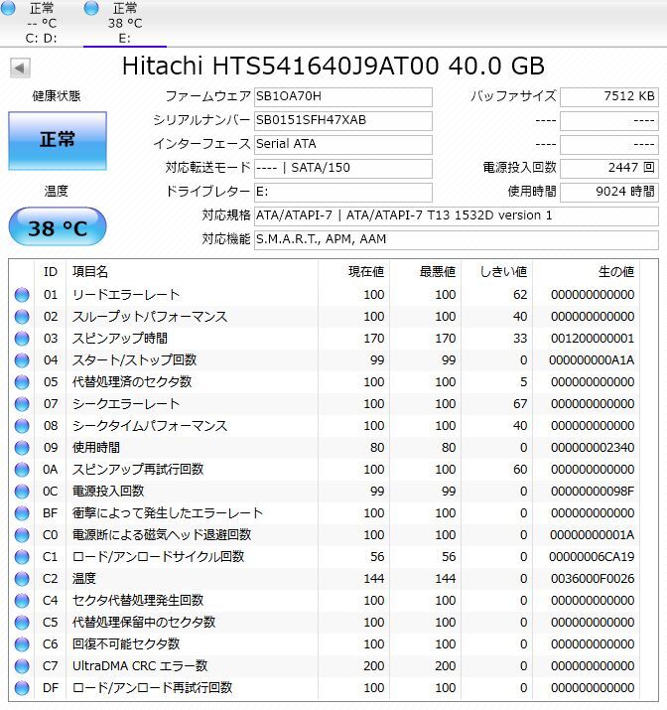Viewport: 667px width, 710px height.
Task: Click the power on count field 2447 回
Action: pos(609,169)
